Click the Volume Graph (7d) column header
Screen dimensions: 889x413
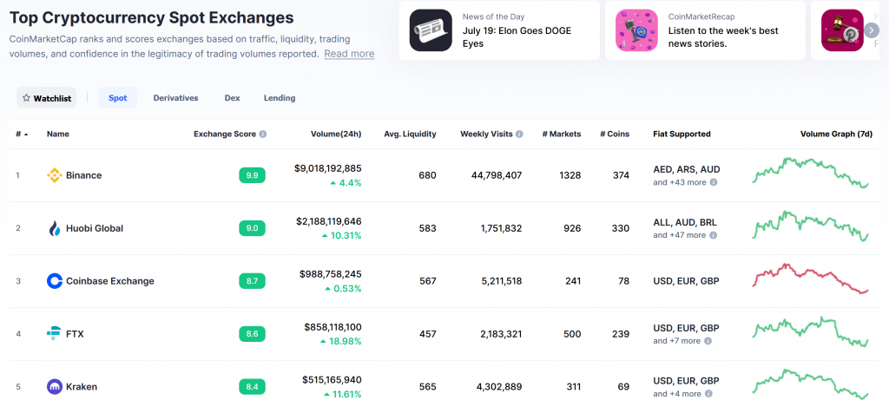pyautogui.click(x=836, y=134)
